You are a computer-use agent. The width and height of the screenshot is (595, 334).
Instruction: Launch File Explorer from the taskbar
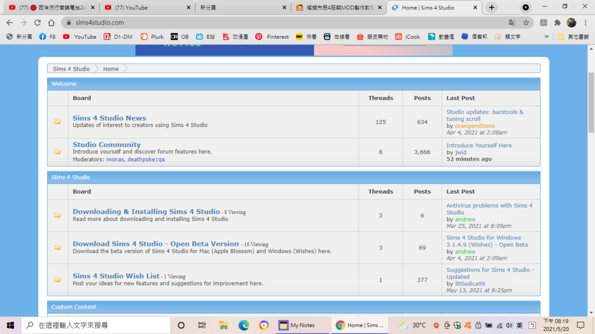pos(223,325)
